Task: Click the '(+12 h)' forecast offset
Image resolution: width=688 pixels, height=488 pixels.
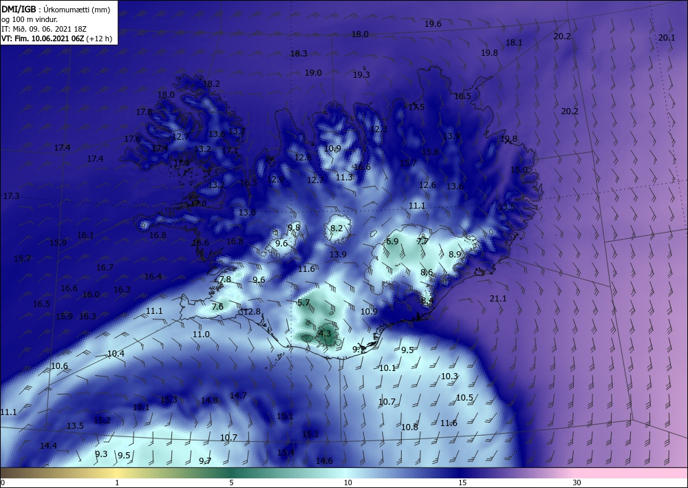Action: 99,39
